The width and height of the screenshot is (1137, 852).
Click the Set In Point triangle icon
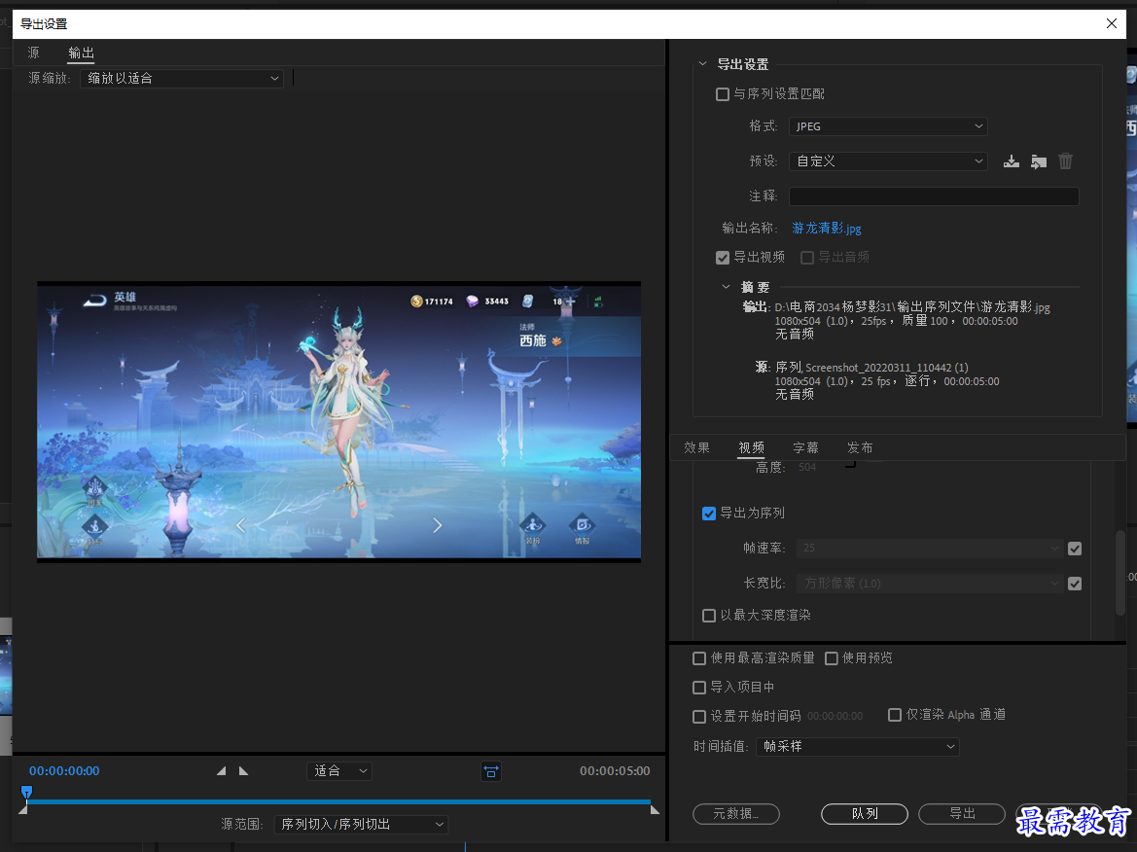(x=221, y=771)
